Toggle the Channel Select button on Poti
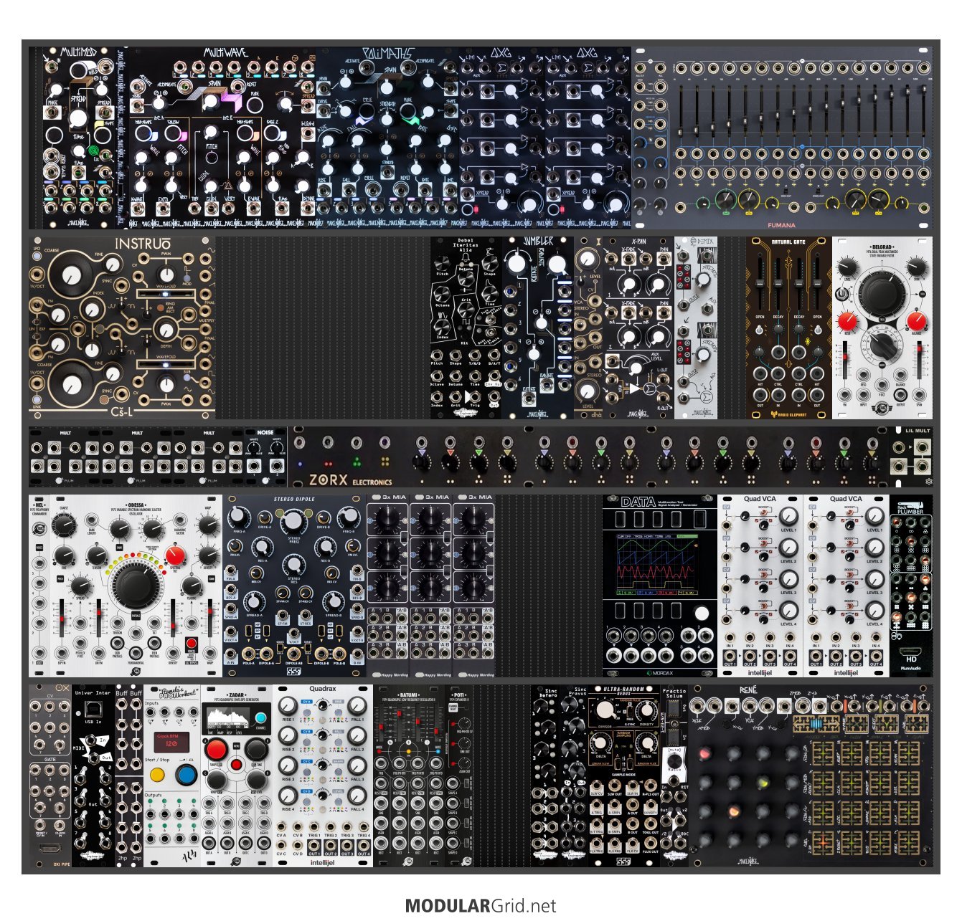The height and width of the screenshot is (921, 962). 453,707
